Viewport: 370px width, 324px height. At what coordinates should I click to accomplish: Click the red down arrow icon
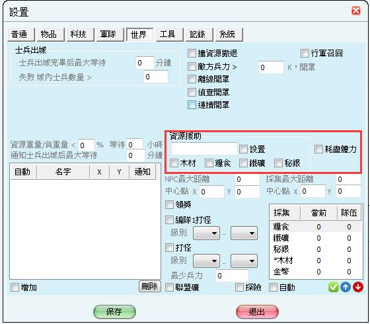pos(358,287)
